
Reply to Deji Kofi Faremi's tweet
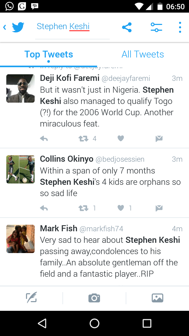[x=44, y=139]
